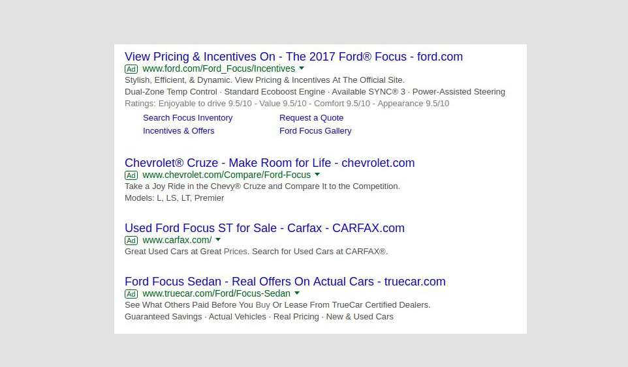Open the dropdown arrow after truecar.com/Ford/Focus-Sedan
628x367 pixels.
click(x=297, y=293)
